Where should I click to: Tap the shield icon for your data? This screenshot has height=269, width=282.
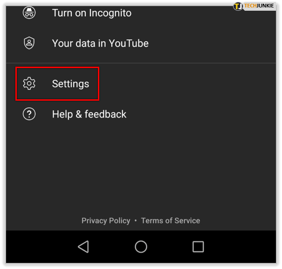[29, 43]
